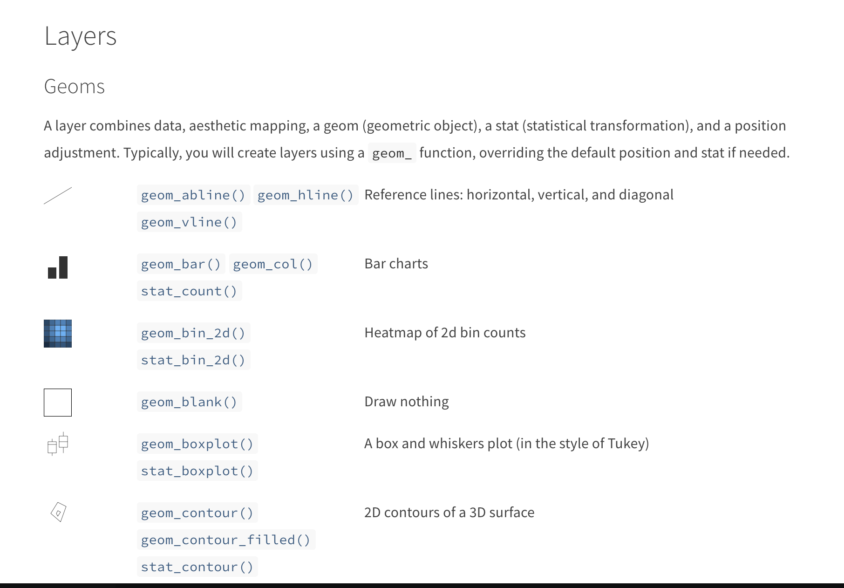Image resolution: width=844 pixels, height=588 pixels.
Task: Click the bar chart icon
Action: (x=58, y=267)
